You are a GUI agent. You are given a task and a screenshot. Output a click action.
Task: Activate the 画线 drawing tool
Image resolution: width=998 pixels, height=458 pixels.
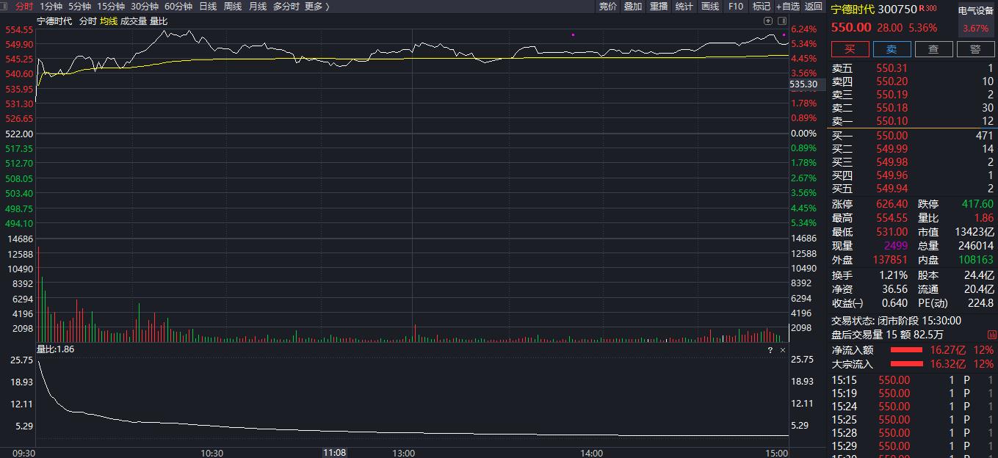(710, 7)
